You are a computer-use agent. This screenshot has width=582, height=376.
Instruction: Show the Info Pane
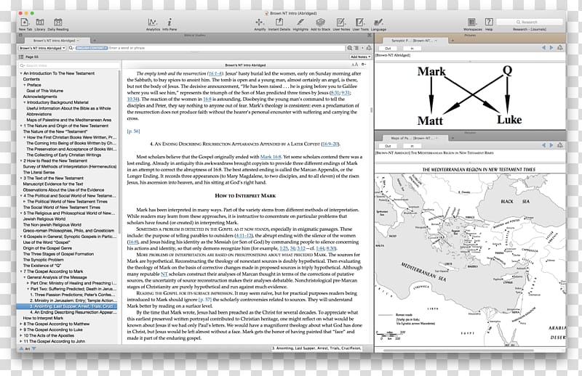tap(170, 23)
